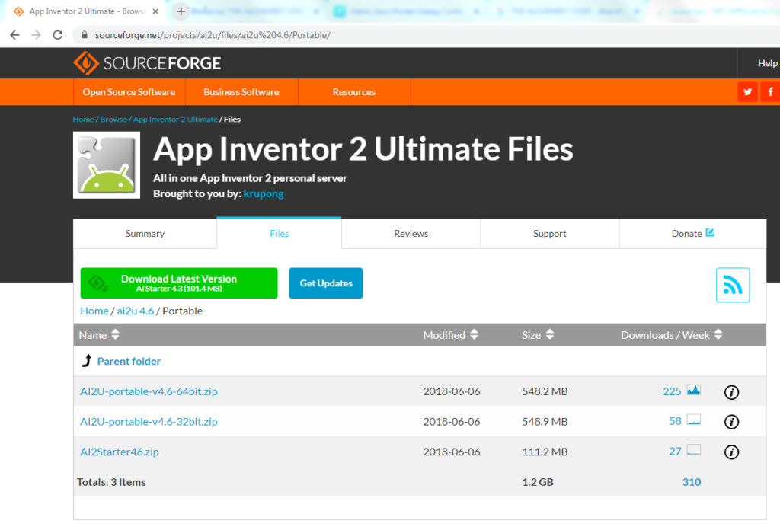View info for AI2Starter46.zip
Image resolution: width=780 pixels, height=530 pixels.
tap(731, 452)
